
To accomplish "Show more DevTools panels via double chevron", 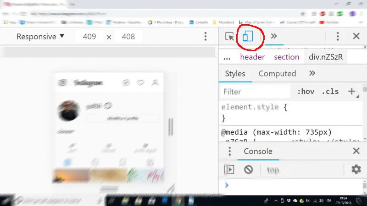I will coord(274,36).
